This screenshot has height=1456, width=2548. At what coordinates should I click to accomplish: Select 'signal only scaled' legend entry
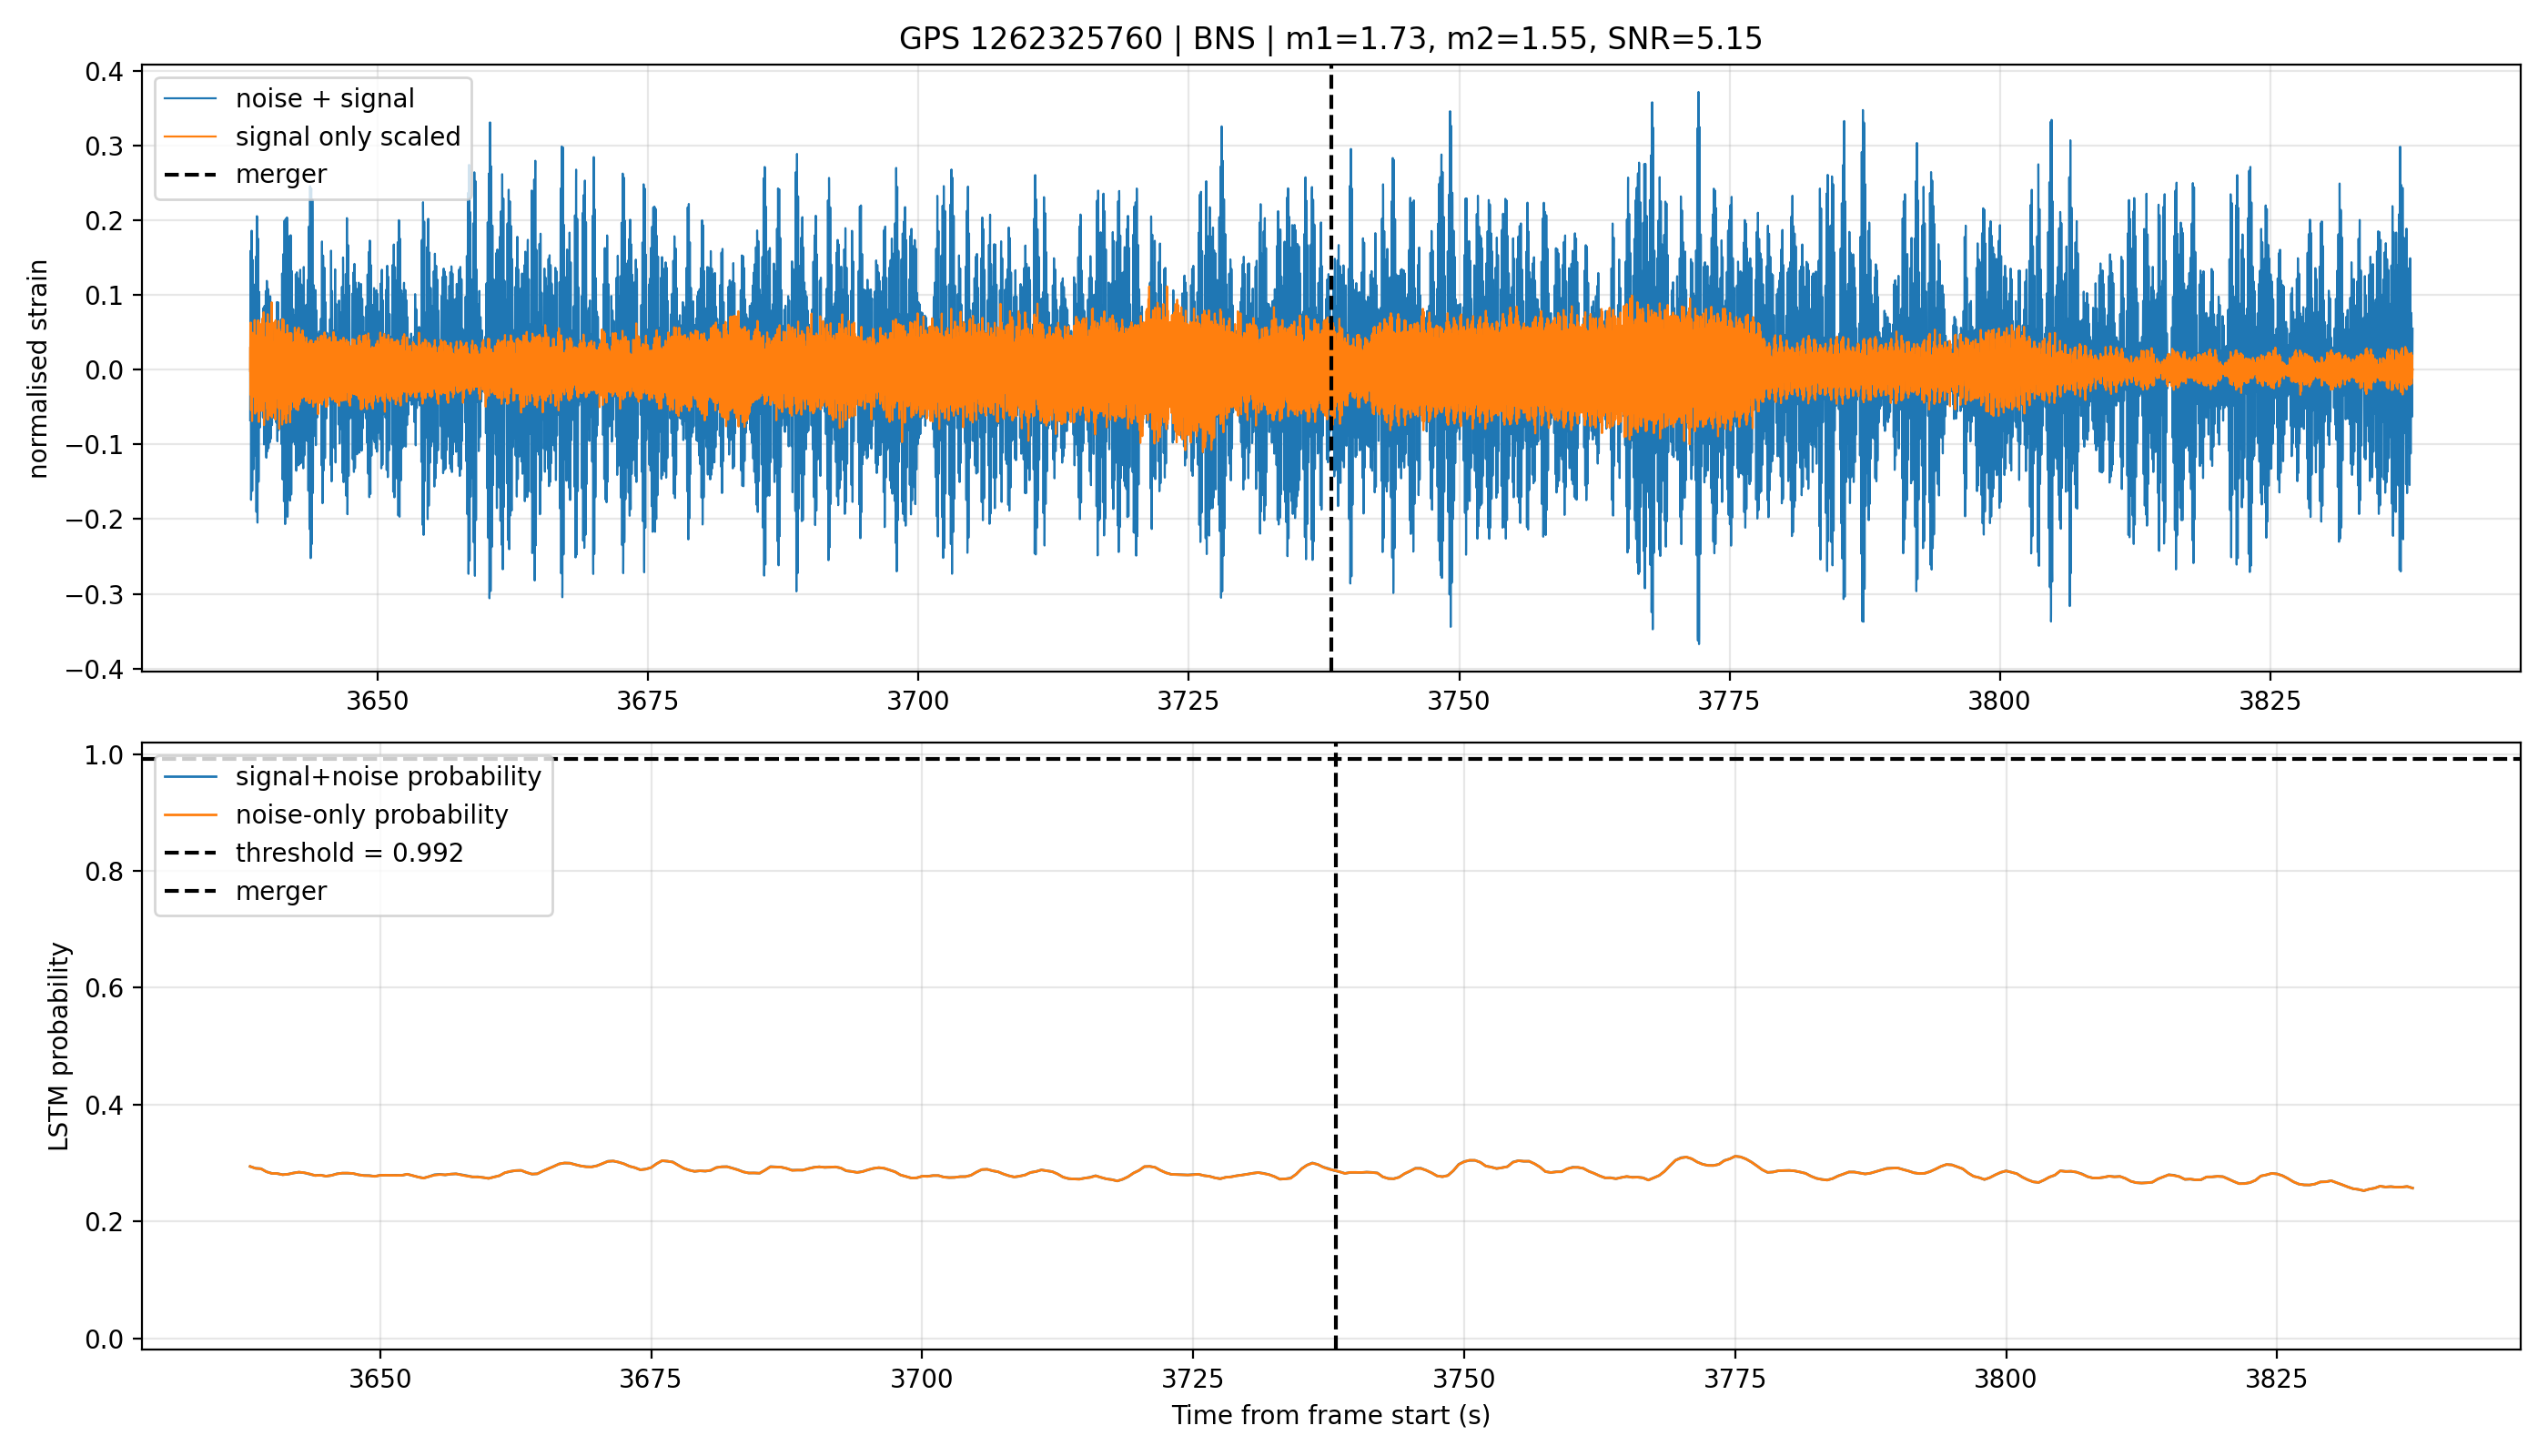point(348,136)
